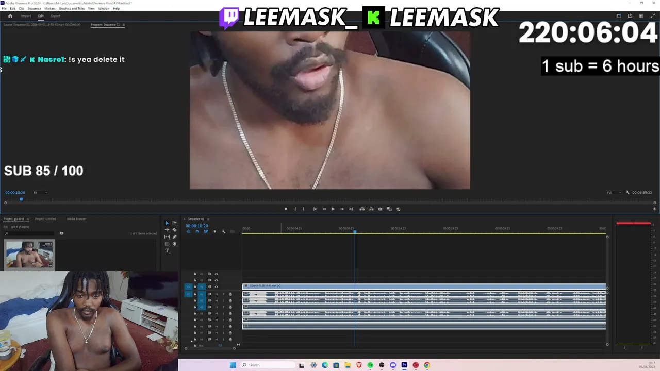Open the Markers menu
The image size is (660, 371).
[50, 9]
